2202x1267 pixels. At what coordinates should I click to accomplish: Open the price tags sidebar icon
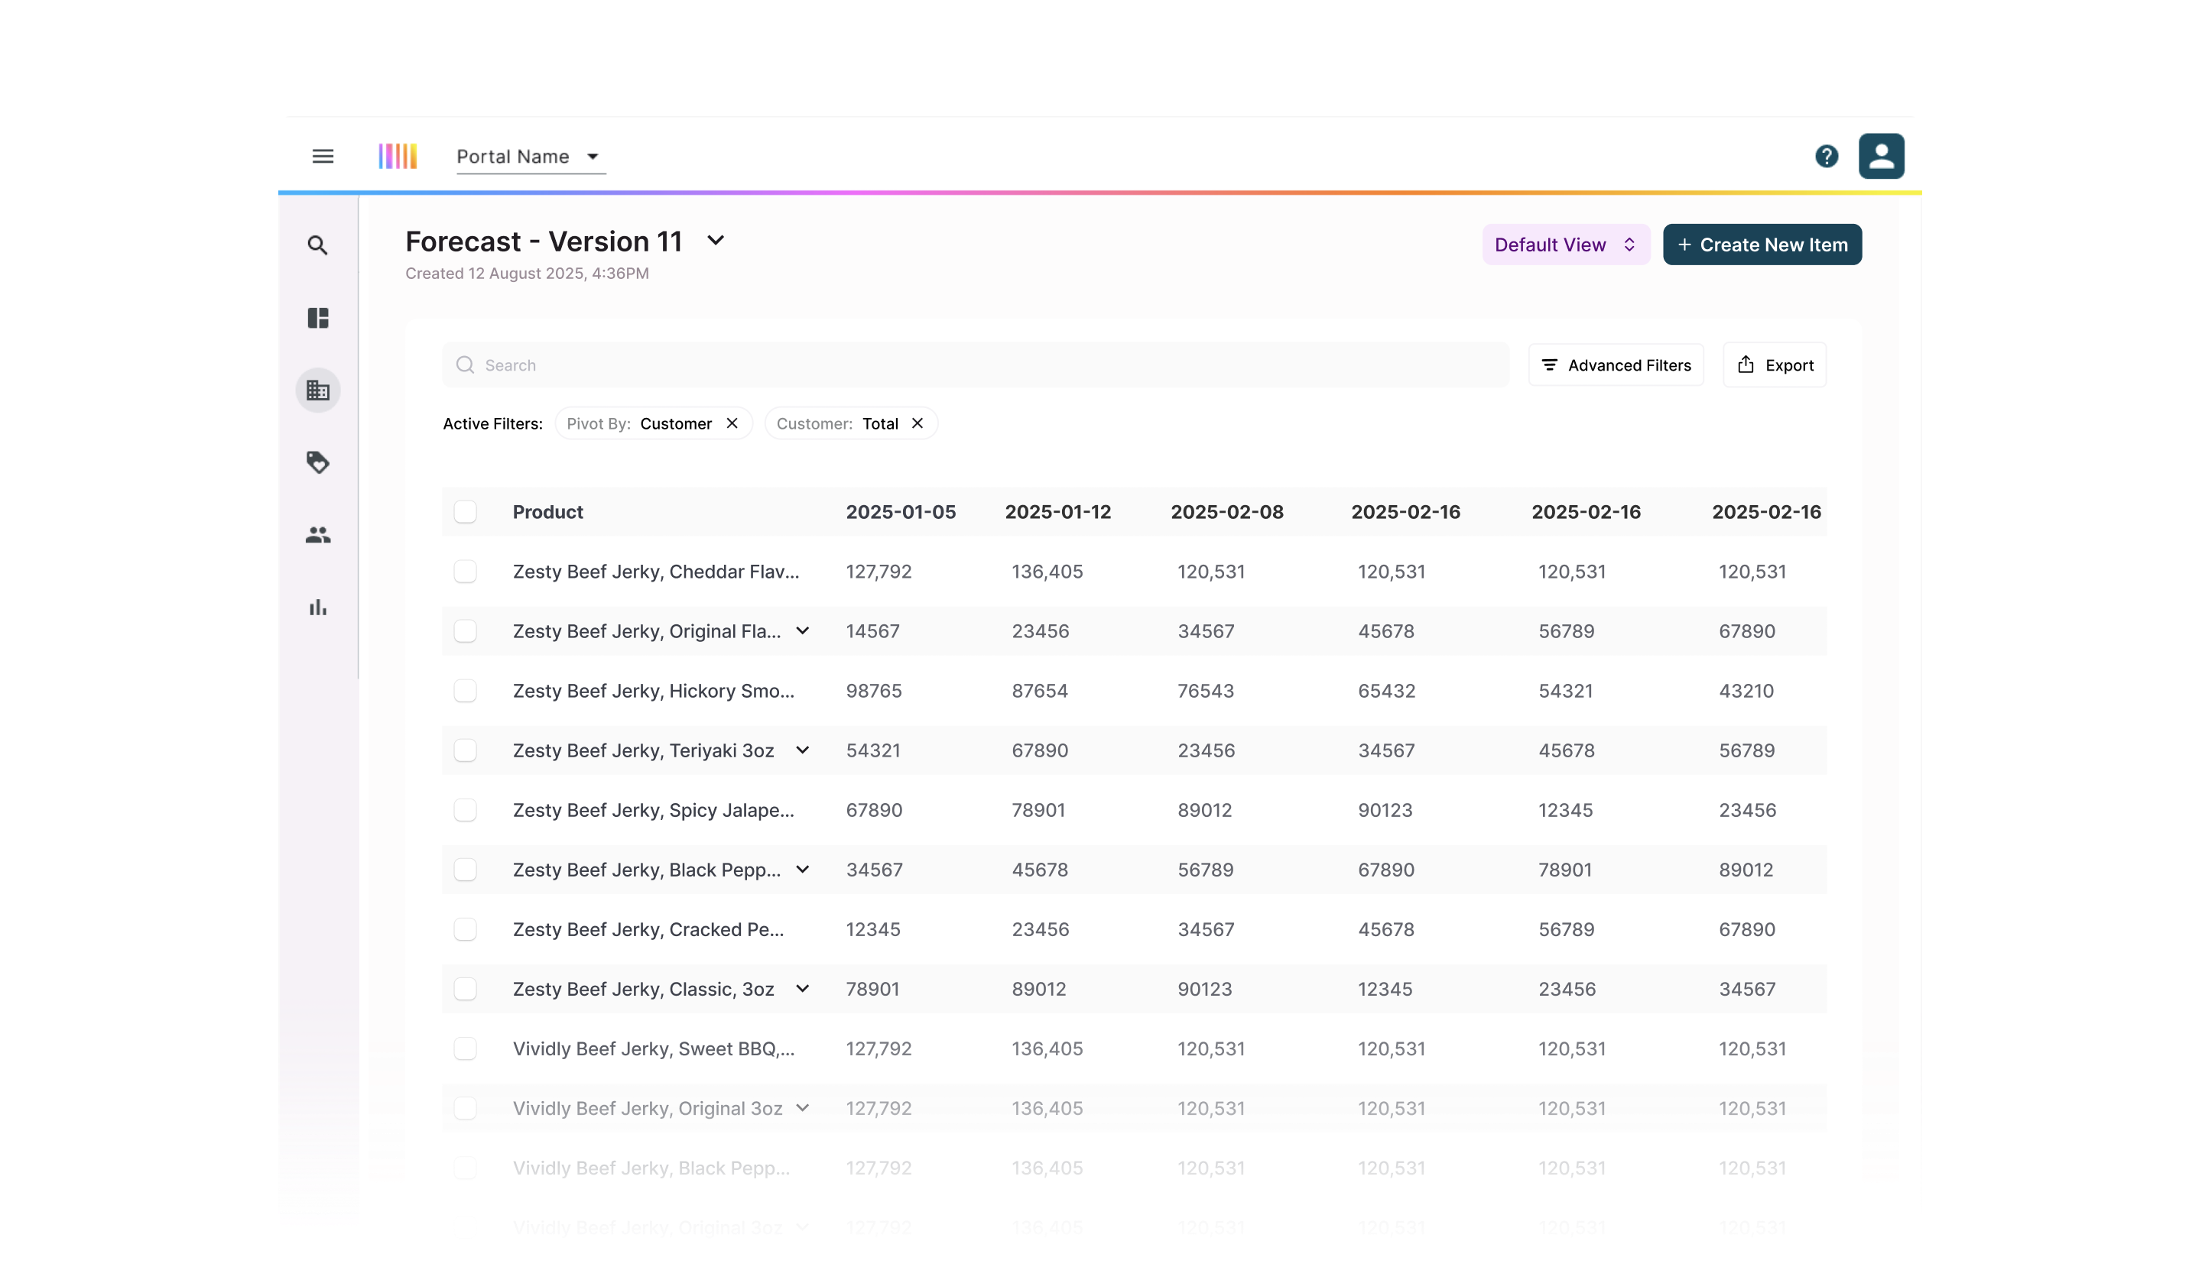[x=318, y=462]
